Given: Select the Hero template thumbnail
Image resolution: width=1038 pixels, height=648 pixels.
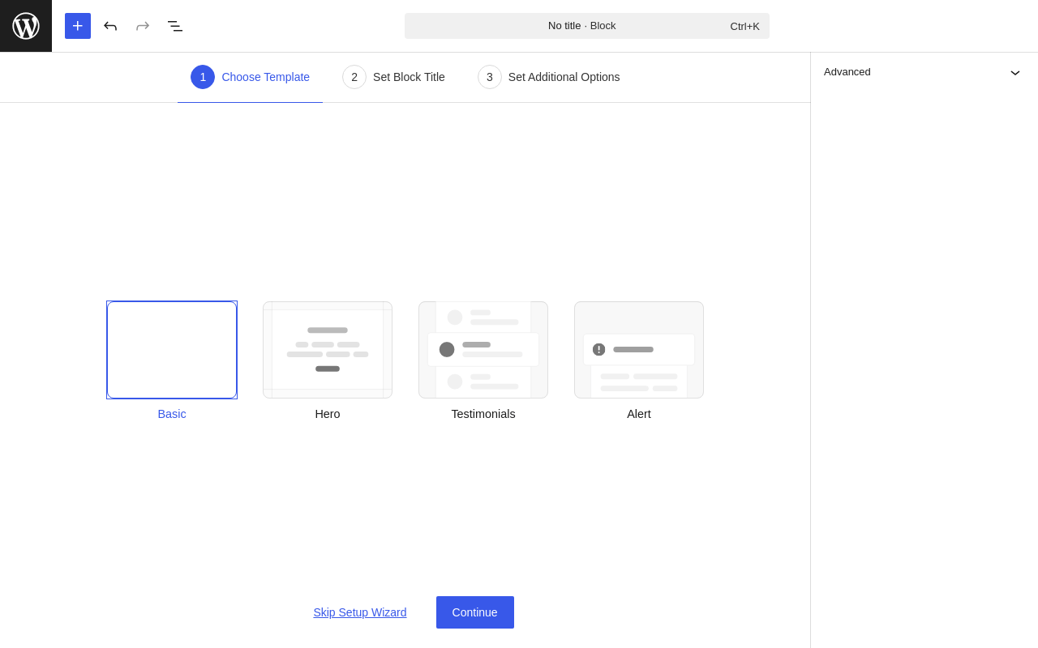Looking at the screenshot, I should coord(328,350).
